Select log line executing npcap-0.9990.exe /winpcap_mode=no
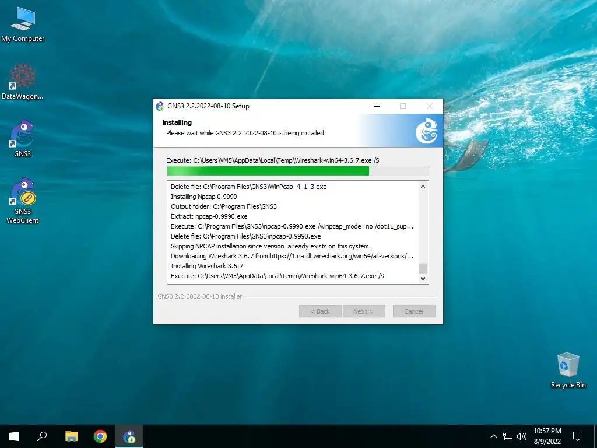This screenshot has height=448, width=597. [292, 226]
